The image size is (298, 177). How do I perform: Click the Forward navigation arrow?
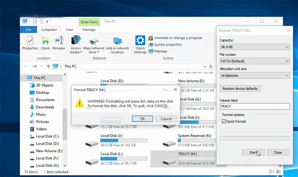click(35, 67)
